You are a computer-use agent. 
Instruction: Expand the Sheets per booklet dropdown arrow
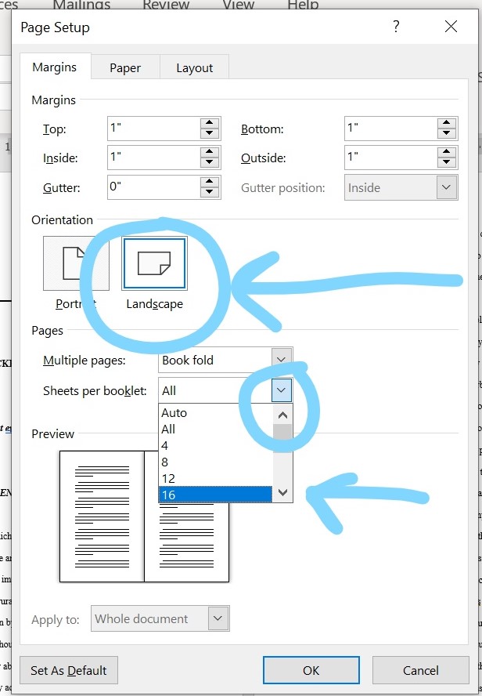coord(282,390)
